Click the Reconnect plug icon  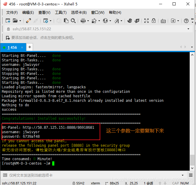point(29,21)
